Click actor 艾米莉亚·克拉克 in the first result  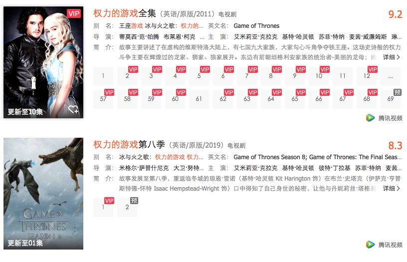point(255,37)
